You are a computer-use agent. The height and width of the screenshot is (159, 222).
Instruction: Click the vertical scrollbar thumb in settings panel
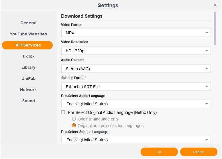point(215,28)
